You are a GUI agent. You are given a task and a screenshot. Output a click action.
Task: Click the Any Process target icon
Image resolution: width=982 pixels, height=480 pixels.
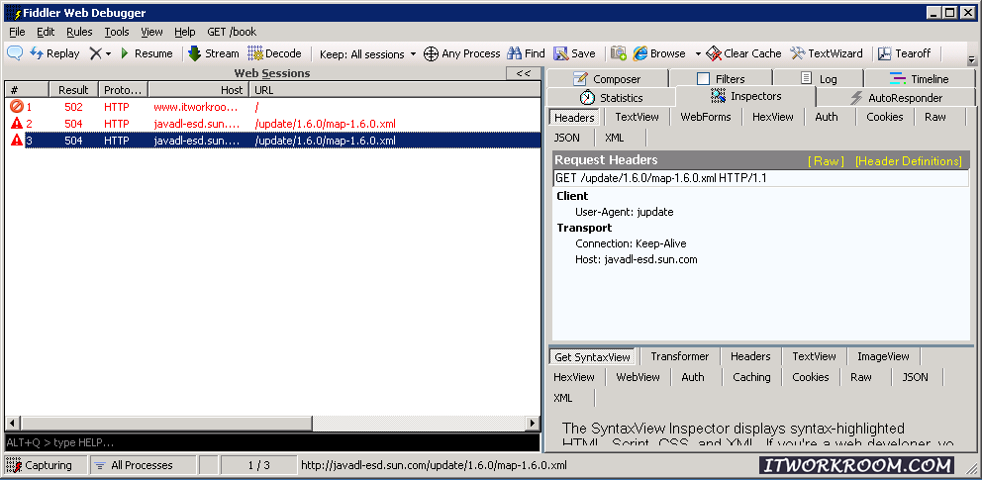click(x=431, y=53)
